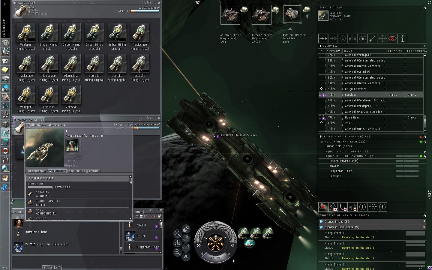Open the Fitting tab
Viewport: 432px width, 270px height.
coord(94,171)
